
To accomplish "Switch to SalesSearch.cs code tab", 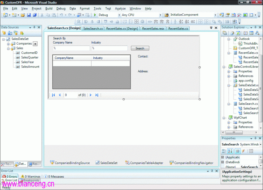I will coord(93,28).
